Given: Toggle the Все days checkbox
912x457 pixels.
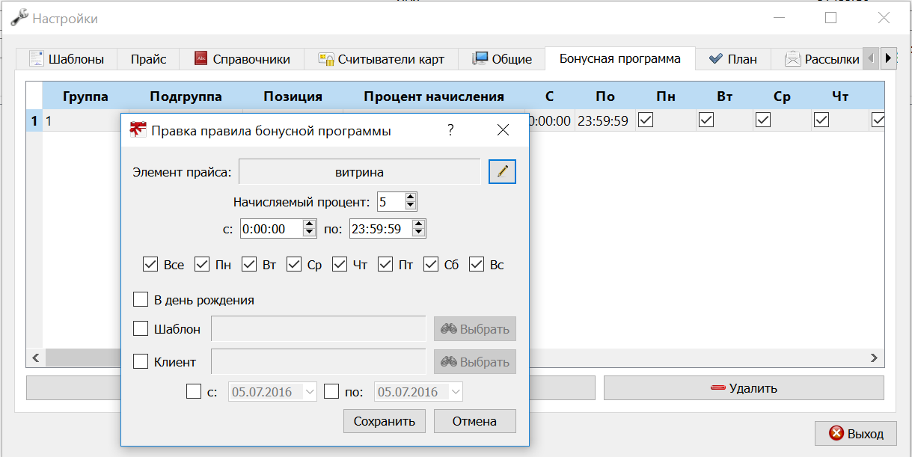Looking at the screenshot, I should pos(150,264).
